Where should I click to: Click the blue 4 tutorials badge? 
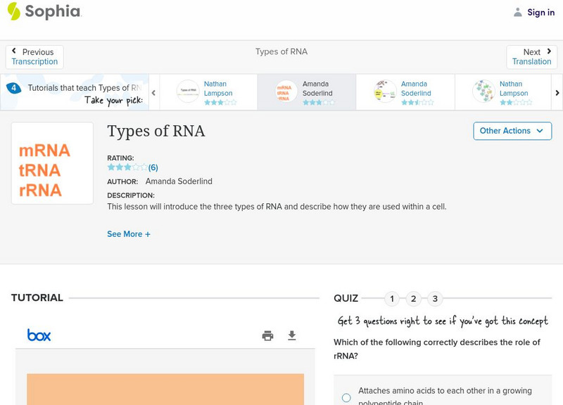pyautogui.click(x=14, y=88)
